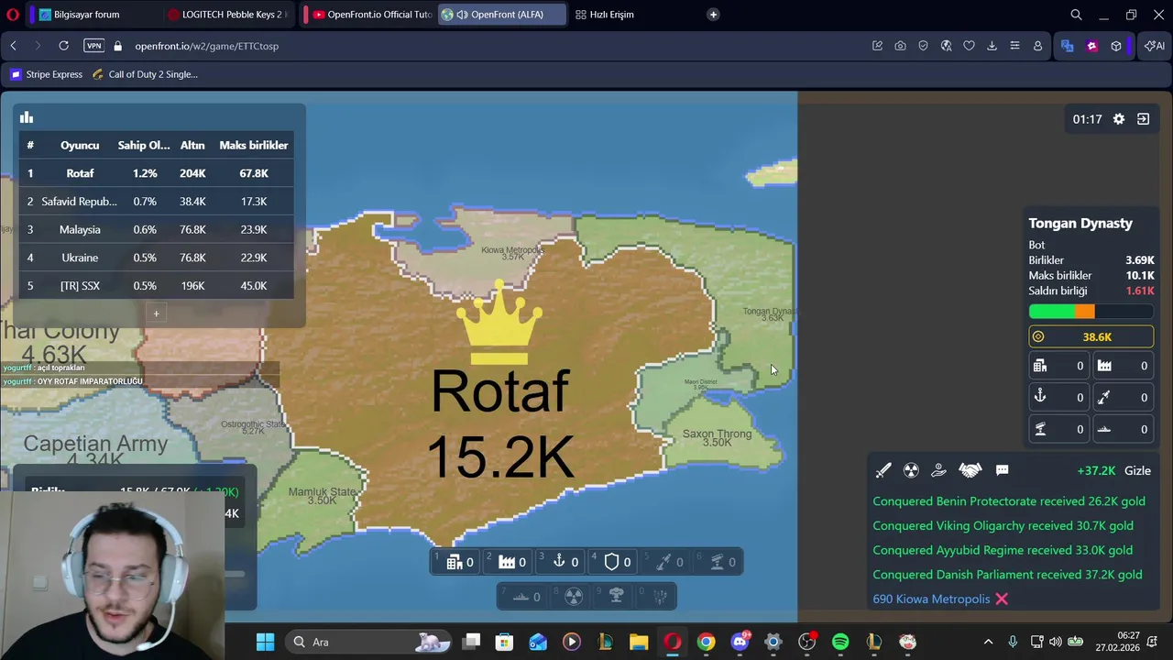The image size is (1173, 660).
Task: Open Windows Start menu
Action: (x=265, y=642)
